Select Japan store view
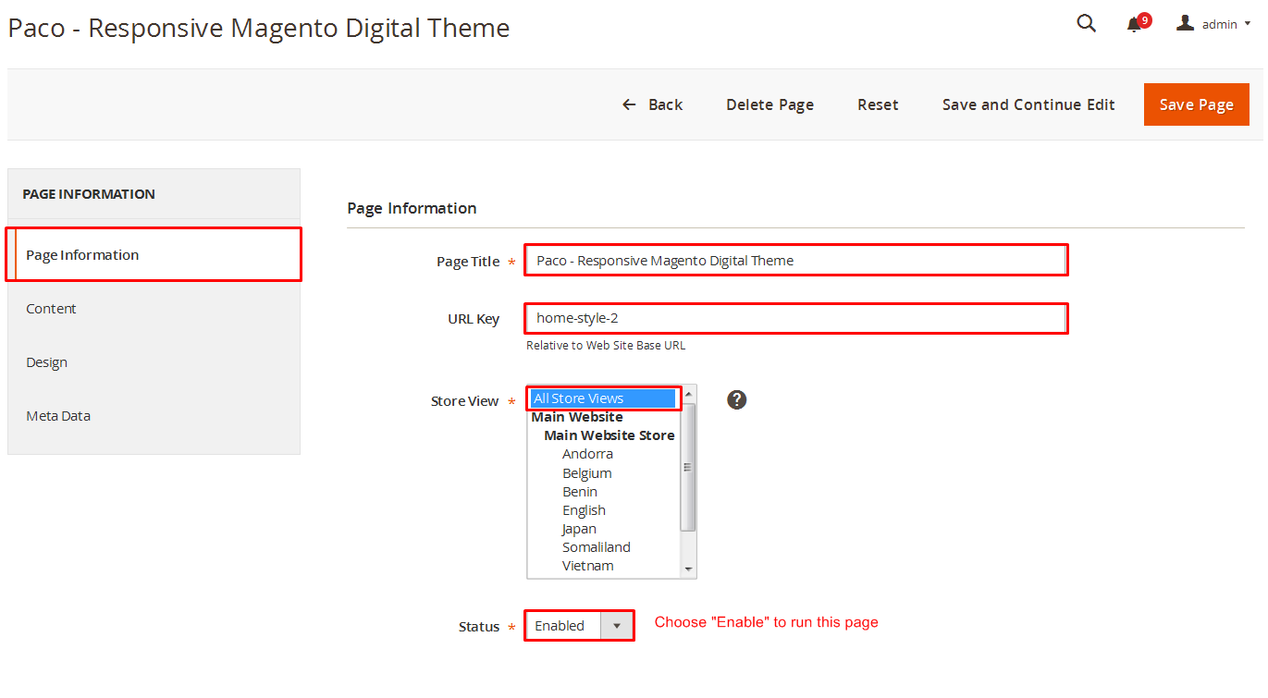 point(579,529)
